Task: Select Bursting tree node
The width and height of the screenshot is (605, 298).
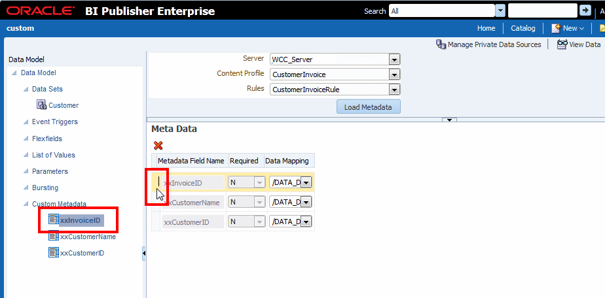Action: click(45, 188)
